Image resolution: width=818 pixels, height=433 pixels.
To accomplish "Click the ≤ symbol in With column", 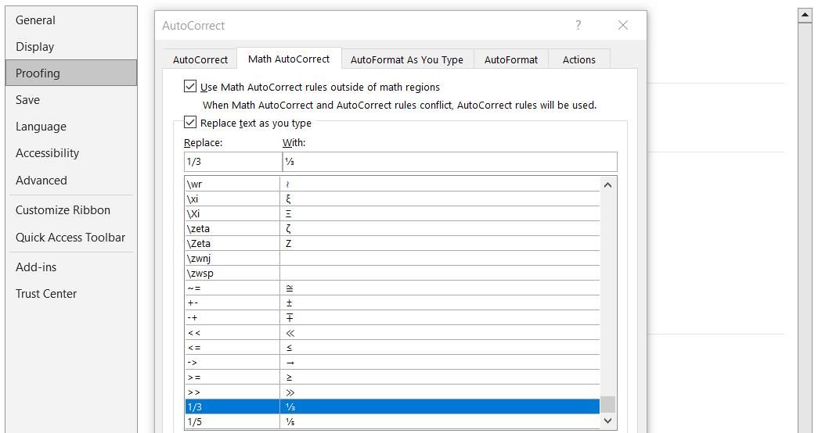I will (289, 348).
